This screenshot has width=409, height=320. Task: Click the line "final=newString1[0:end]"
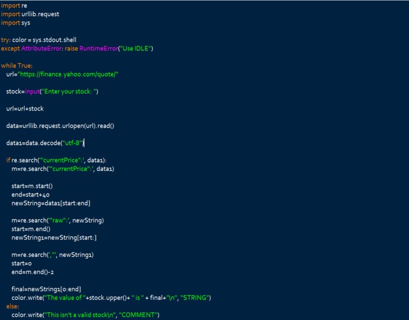46,289
